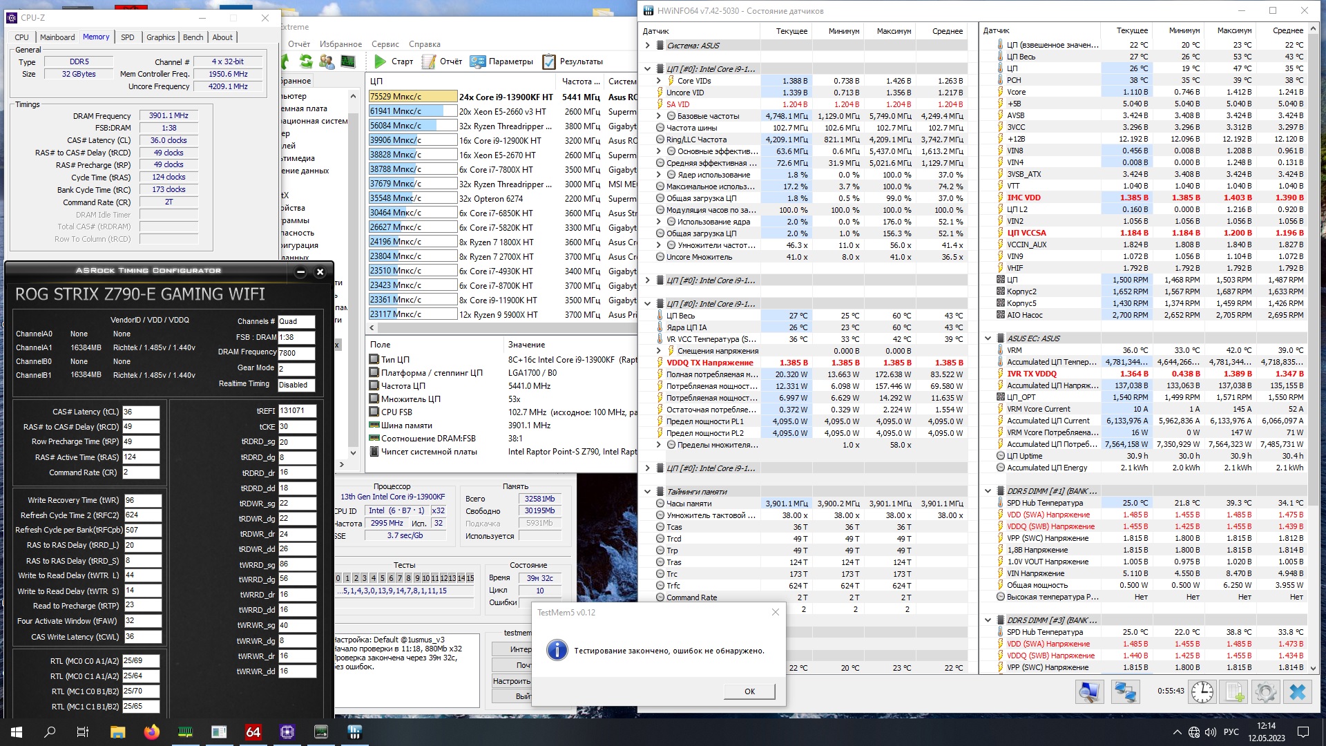
Task: Click the HWiNFO log file with plus icon
Action: pyautogui.click(x=1234, y=691)
